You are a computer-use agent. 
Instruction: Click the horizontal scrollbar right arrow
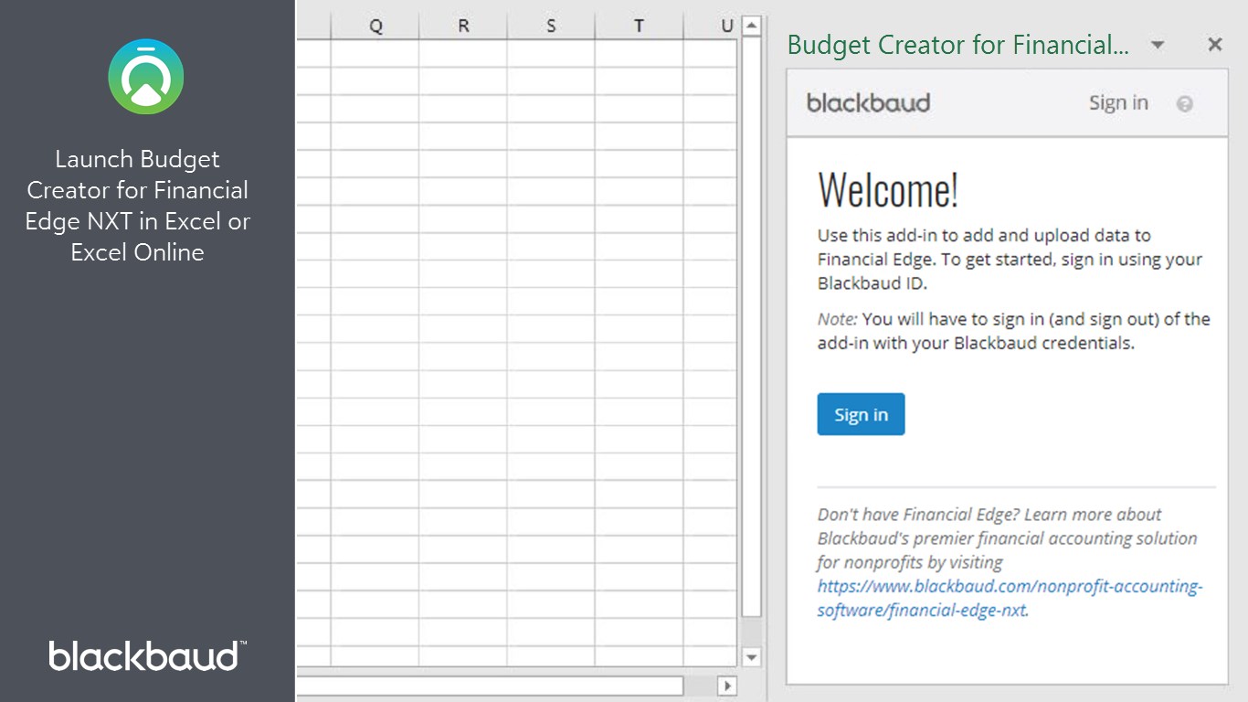pos(728,686)
